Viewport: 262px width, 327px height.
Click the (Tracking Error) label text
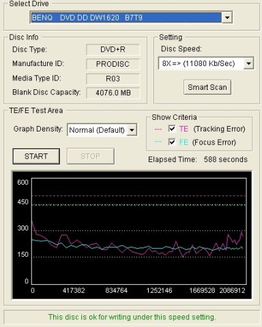[x=219, y=129]
